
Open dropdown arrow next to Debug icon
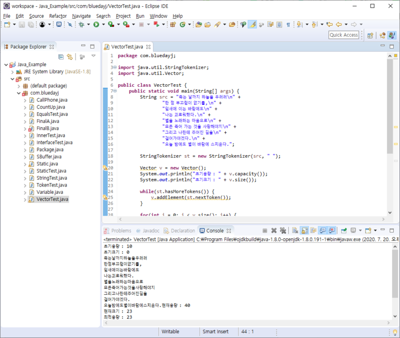click(x=88, y=24)
